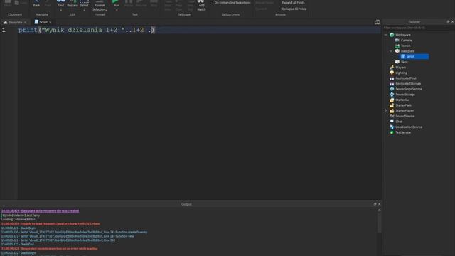Click Collapse All Folds
455x256 pixels.
294,9
